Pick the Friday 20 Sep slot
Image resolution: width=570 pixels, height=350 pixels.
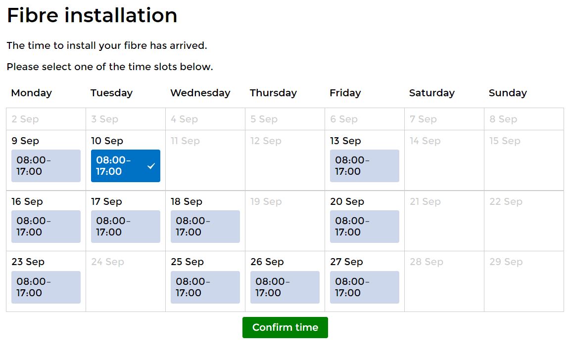364,226
